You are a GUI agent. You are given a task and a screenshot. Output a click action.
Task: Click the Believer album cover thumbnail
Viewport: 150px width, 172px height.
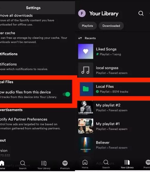pyautogui.click(x=86, y=145)
